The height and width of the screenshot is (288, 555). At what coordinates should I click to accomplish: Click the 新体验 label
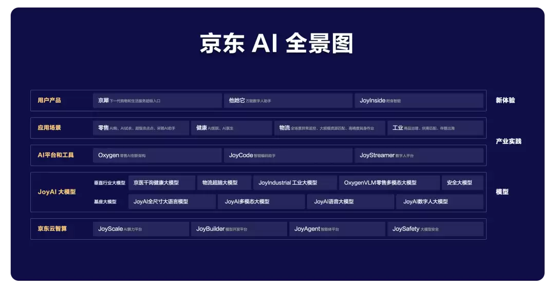(x=505, y=101)
